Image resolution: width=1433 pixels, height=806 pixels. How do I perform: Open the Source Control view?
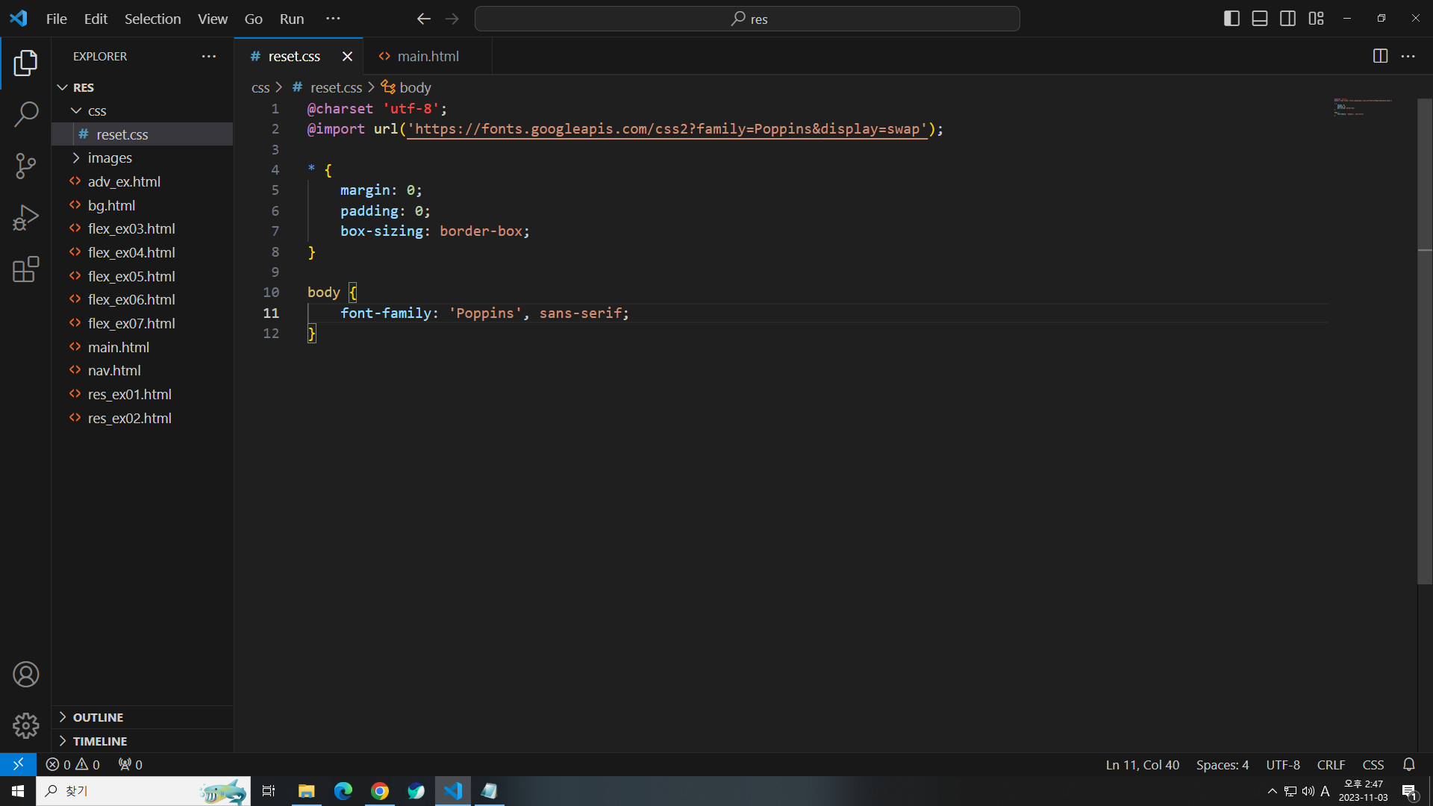[x=26, y=166]
